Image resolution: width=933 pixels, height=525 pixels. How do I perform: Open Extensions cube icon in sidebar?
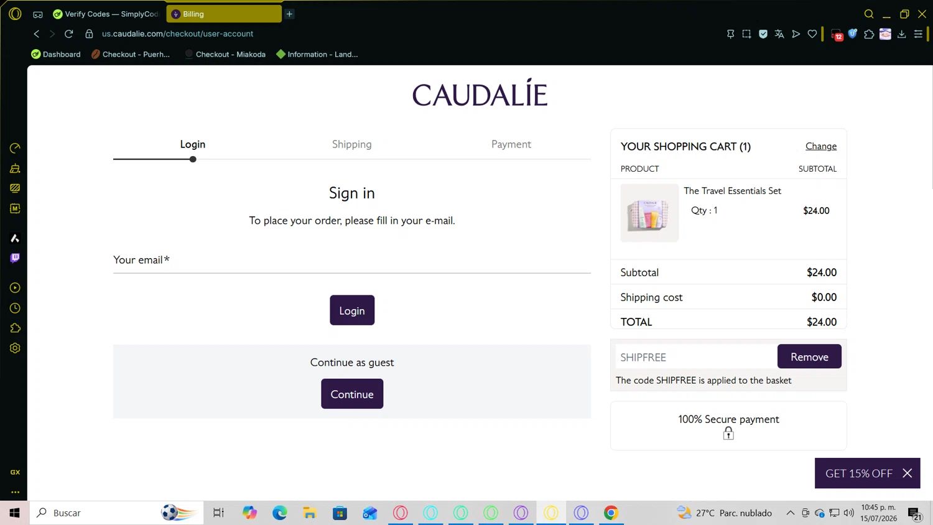[15, 328]
